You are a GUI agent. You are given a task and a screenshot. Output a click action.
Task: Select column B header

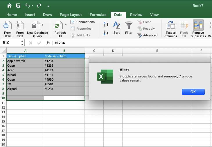point(64,51)
